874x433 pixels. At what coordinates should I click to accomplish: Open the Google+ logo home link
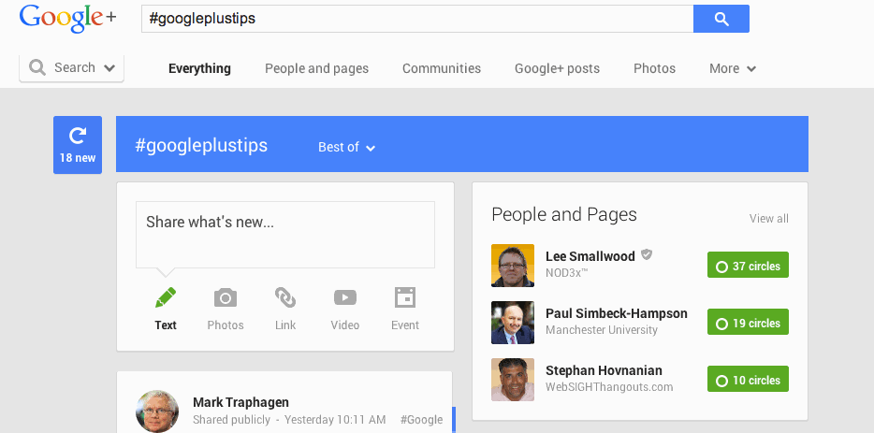click(x=68, y=19)
